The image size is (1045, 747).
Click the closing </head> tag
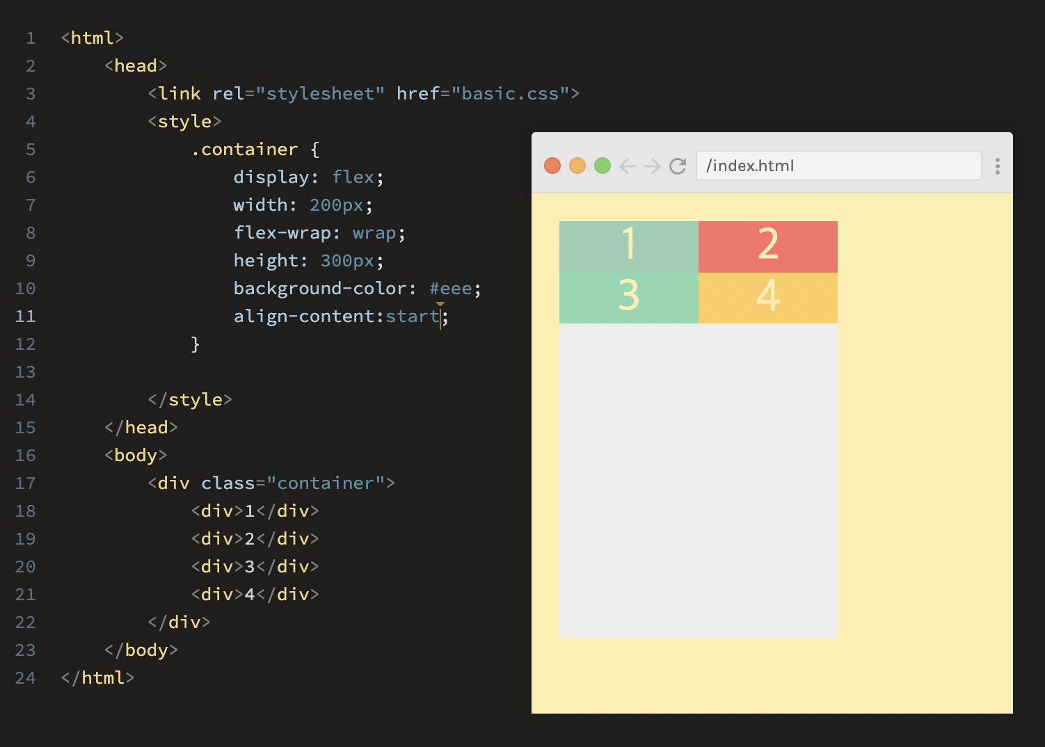click(141, 428)
